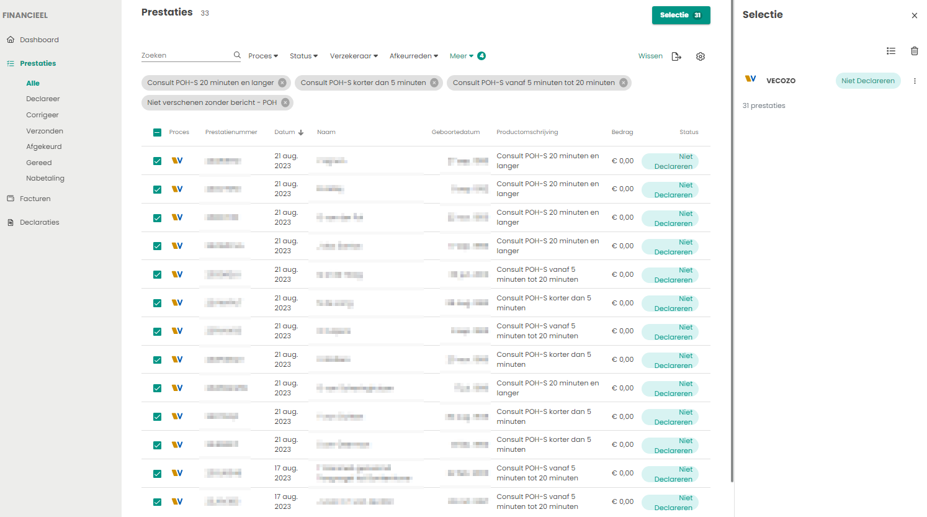Delete selection with the trash icon
927x517 pixels.
tap(914, 51)
